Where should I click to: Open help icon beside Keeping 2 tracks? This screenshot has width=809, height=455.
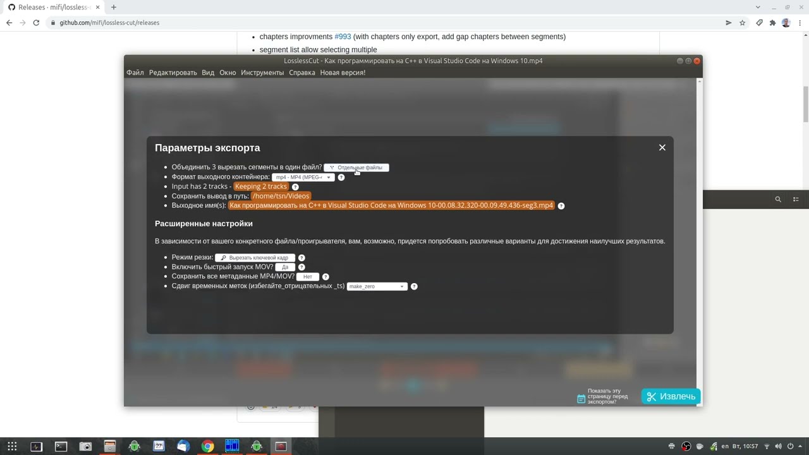coord(295,187)
